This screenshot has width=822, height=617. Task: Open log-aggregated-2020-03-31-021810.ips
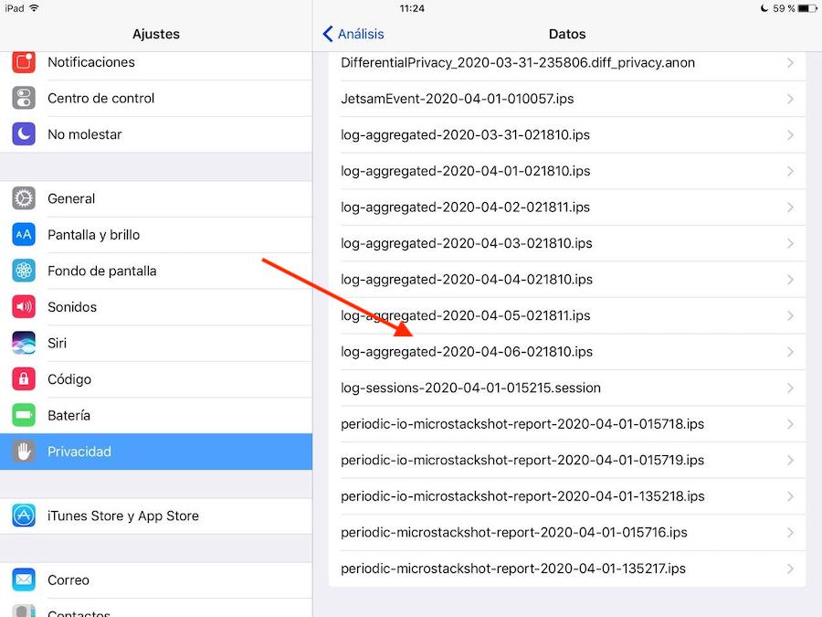pyautogui.click(x=567, y=135)
